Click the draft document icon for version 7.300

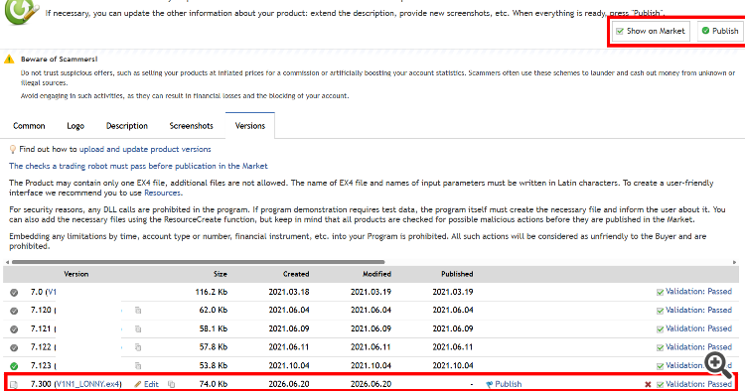(x=14, y=385)
